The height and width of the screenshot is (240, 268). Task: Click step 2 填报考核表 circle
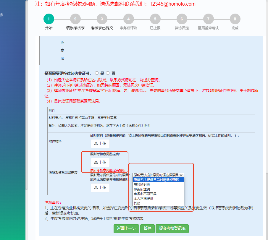[x=75, y=19]
